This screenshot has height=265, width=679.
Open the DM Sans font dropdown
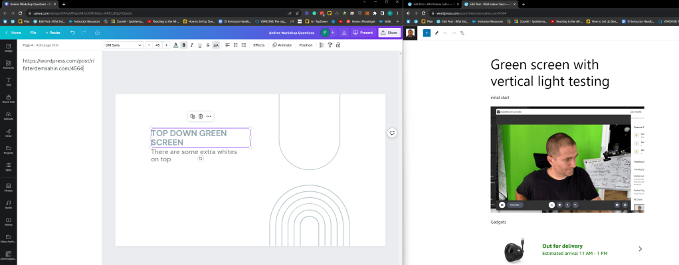(124, 45)
